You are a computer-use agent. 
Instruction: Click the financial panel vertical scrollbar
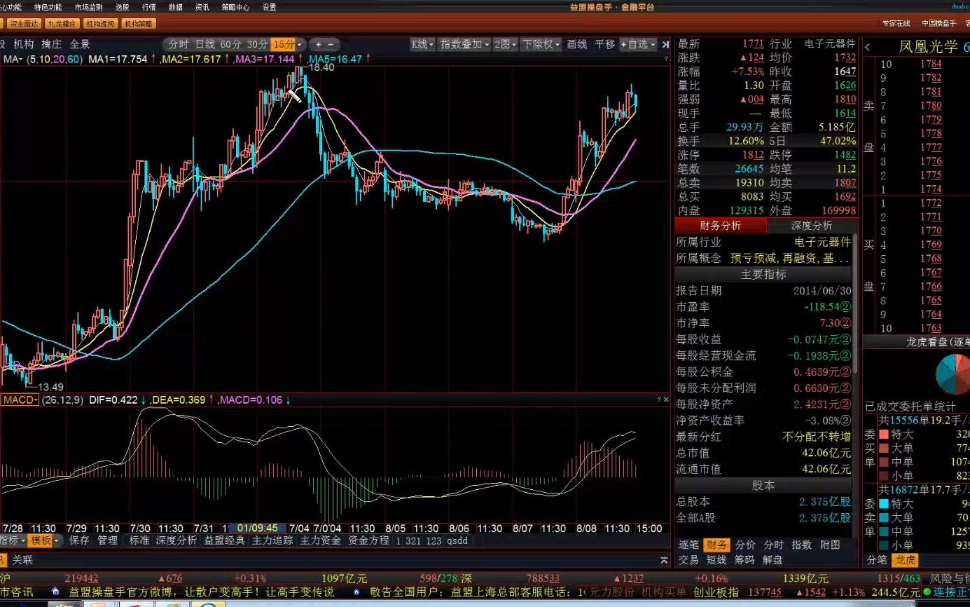(854, 303)
